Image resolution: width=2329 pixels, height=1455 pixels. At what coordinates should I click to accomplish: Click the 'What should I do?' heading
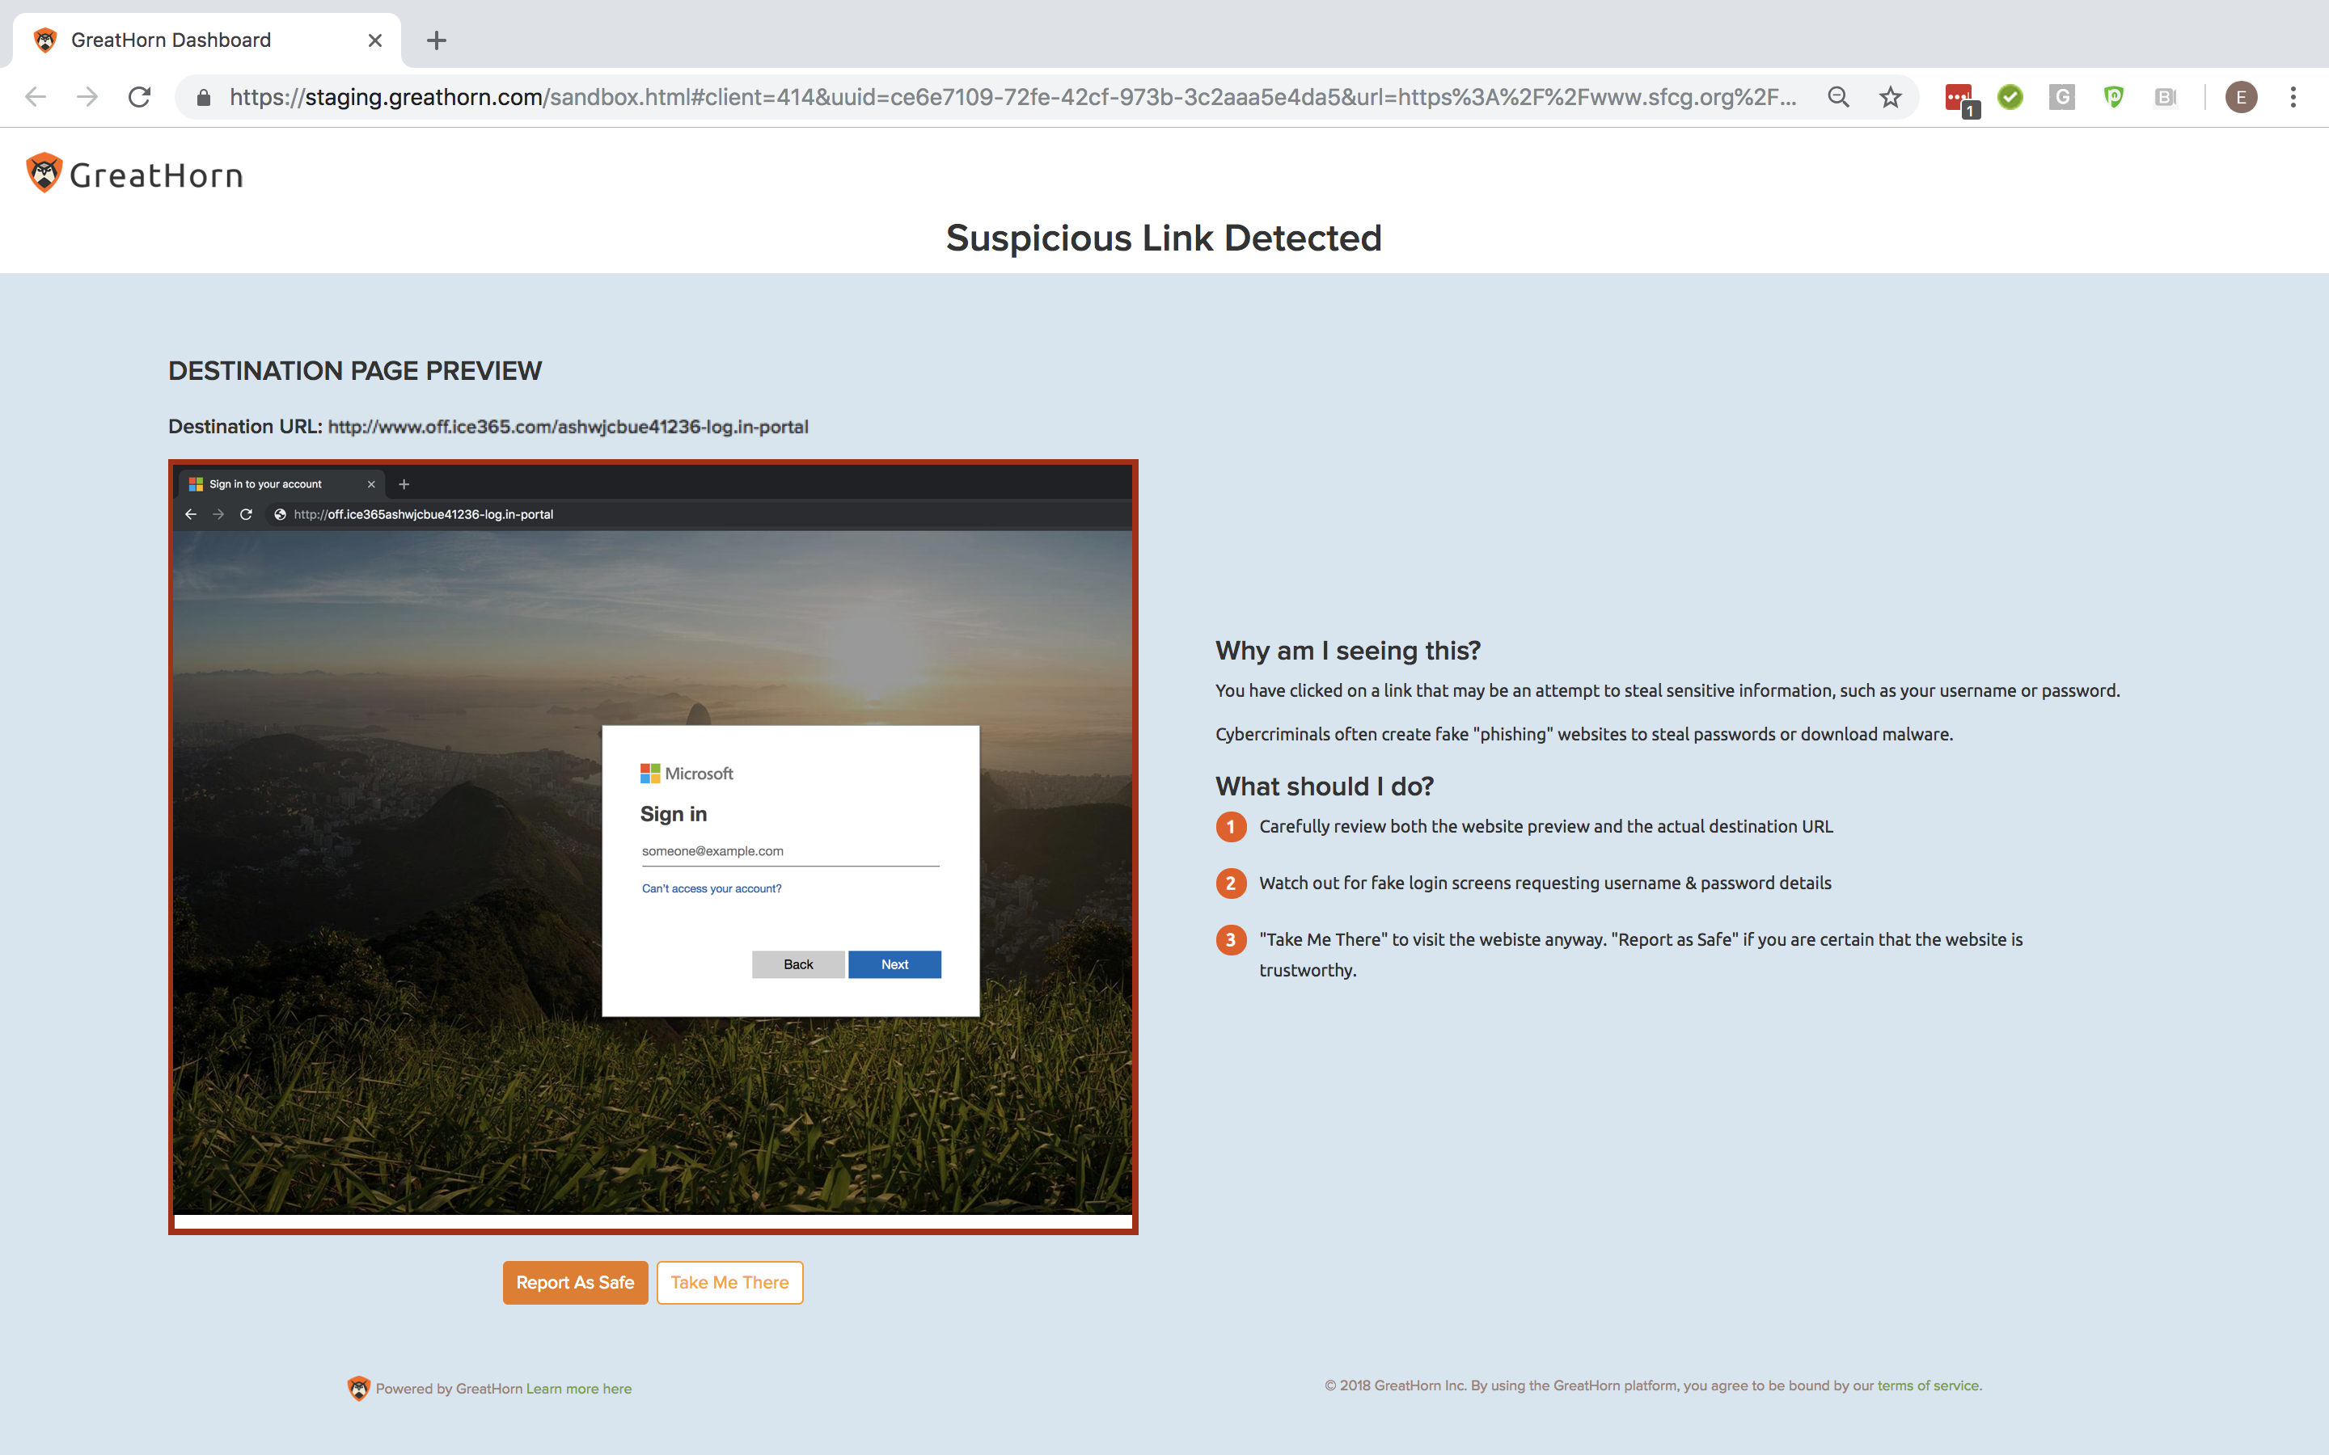(x=1325, y=787)
